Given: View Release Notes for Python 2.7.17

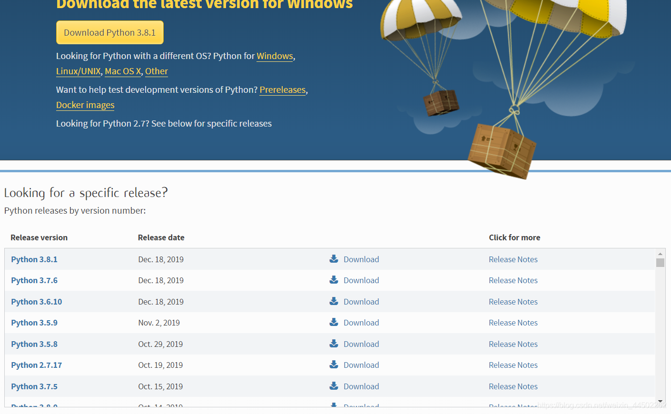Looking at the screenshot, I should 513,365.
